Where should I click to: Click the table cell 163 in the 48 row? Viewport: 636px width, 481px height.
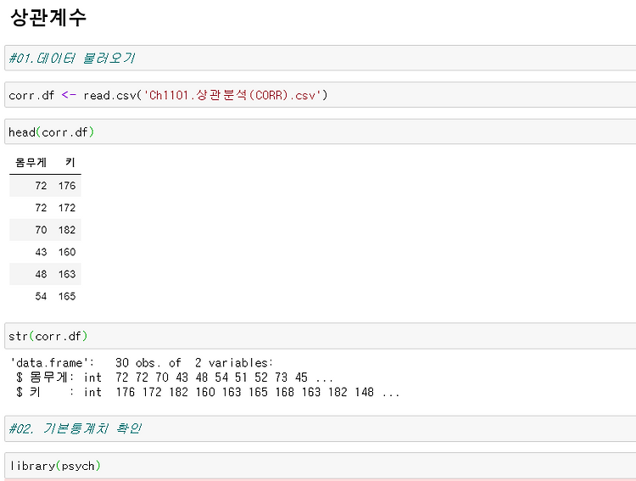click(67, 274)
